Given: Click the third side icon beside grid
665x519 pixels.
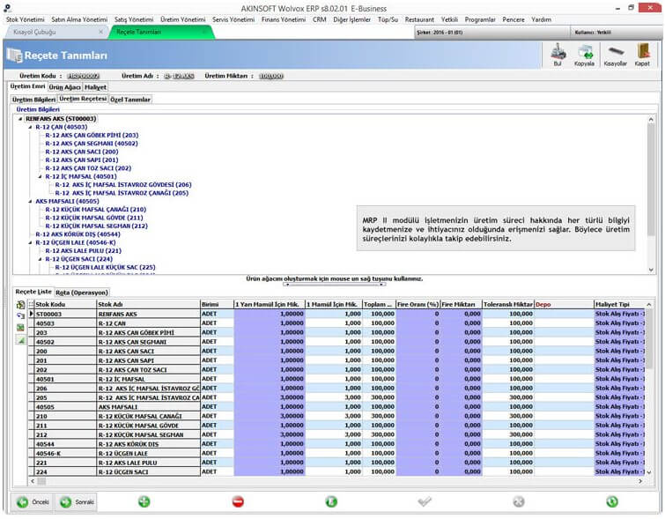Looking at the screenshot, I should 20,328.
